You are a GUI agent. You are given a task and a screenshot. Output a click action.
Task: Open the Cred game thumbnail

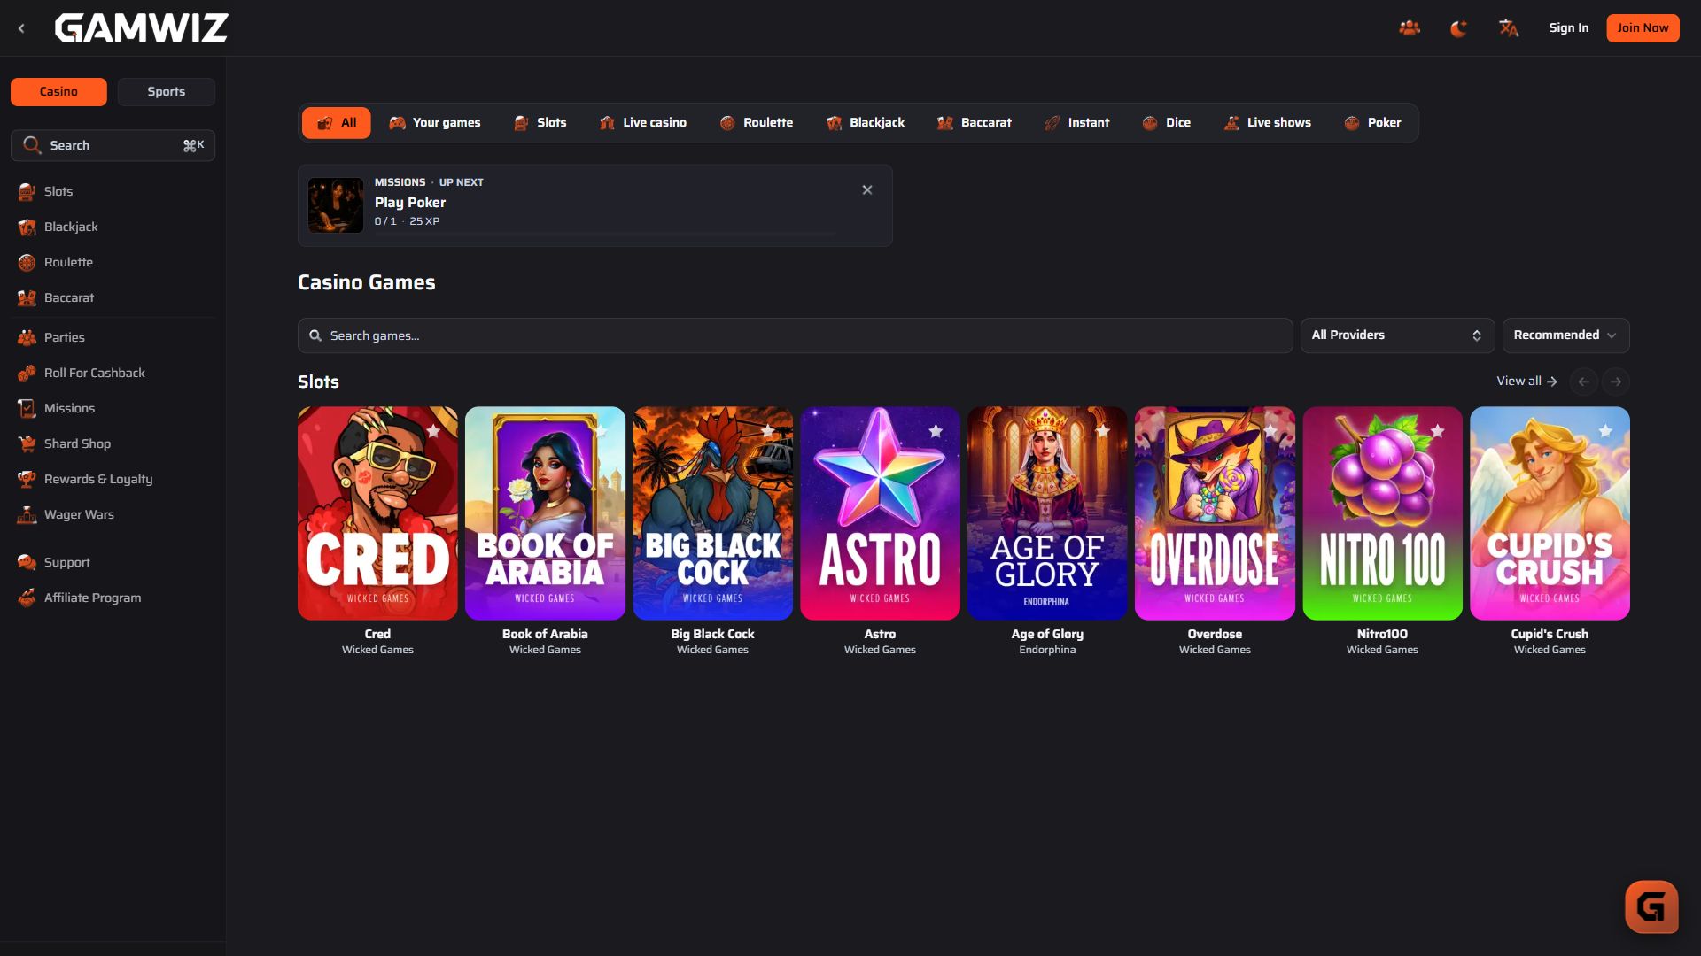pos(377,513)
